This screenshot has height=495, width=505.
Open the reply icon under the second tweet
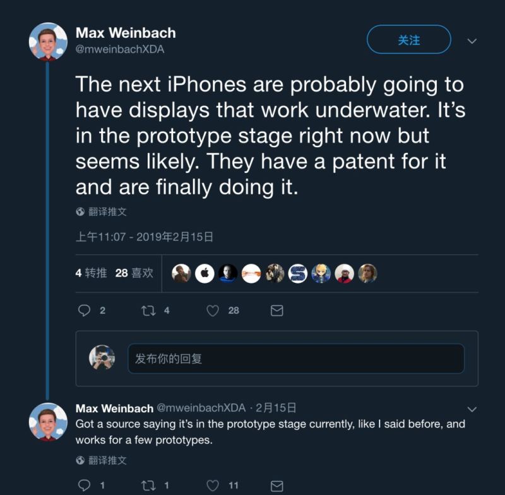click(85, 485)
